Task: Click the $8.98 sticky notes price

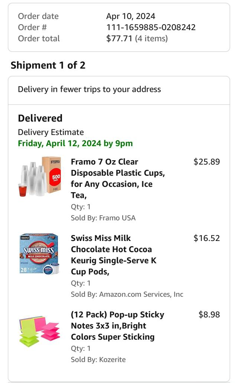Action: point(209,315)
